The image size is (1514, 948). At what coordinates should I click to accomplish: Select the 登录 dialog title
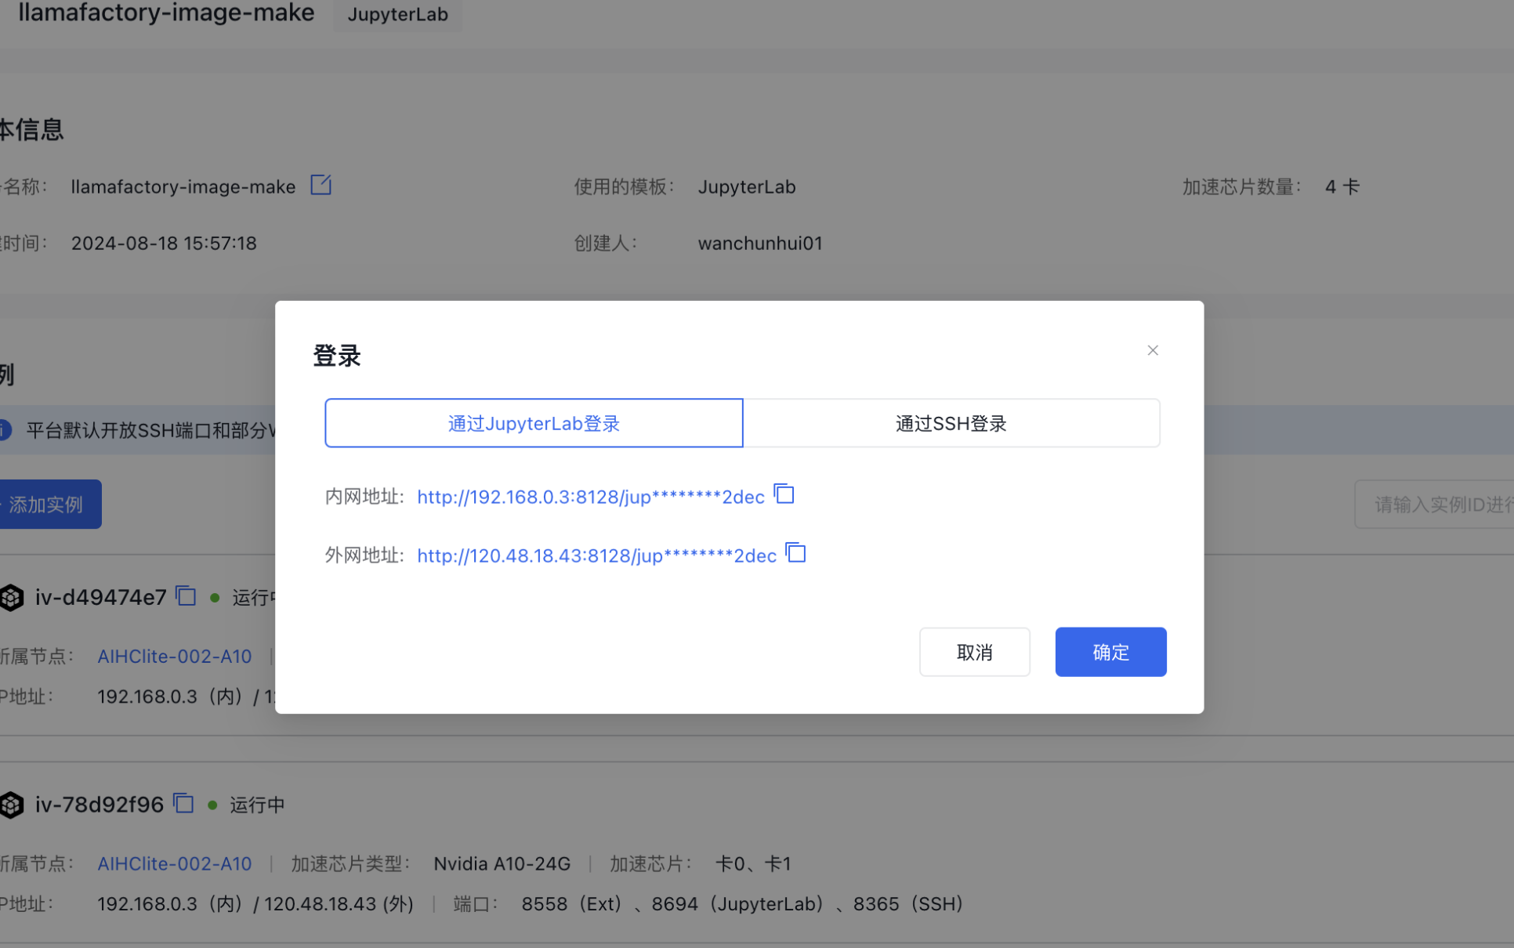(x=337, y=356)
